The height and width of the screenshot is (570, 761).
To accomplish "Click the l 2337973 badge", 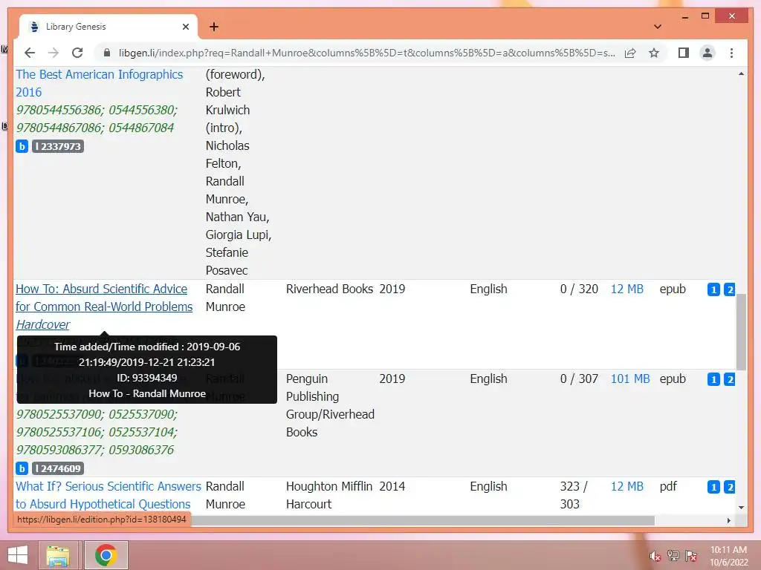I will click(x=58, y=146).
